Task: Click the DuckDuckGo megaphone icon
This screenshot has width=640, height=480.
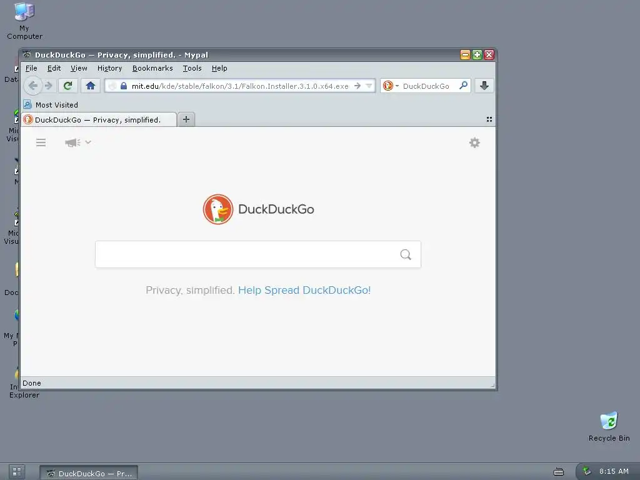Action: [x=72, y=142]
